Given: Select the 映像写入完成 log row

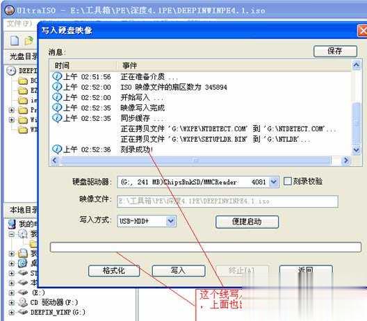Looking at the screenshot, I should click(201, 108).
